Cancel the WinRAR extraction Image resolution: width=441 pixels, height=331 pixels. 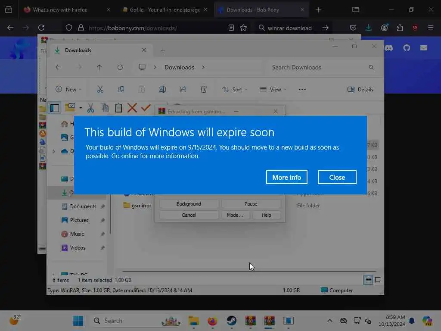[189, 215]
